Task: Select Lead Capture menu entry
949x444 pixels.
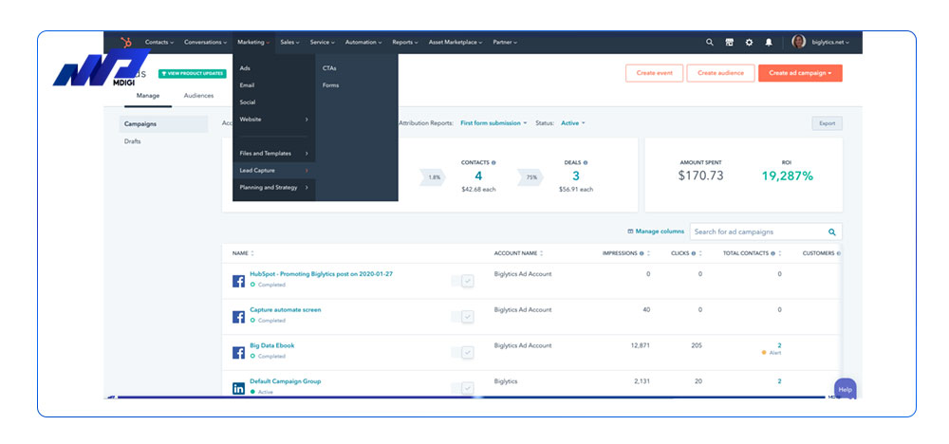Action: click(273, 171)
